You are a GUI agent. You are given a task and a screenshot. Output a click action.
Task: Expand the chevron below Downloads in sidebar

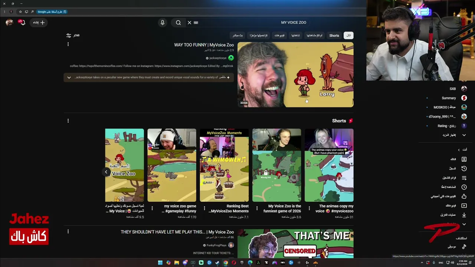pos(464,224)
